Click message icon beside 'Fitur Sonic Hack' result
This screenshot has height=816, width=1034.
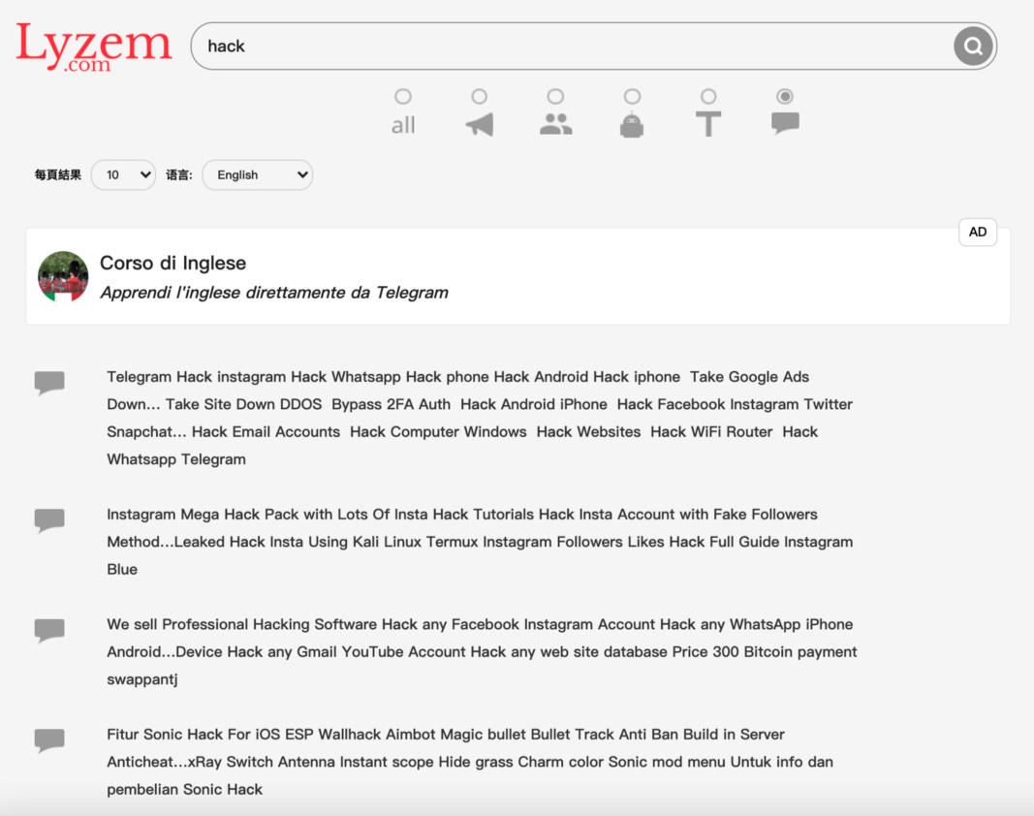pyautogui.click(x=49, y=740)
